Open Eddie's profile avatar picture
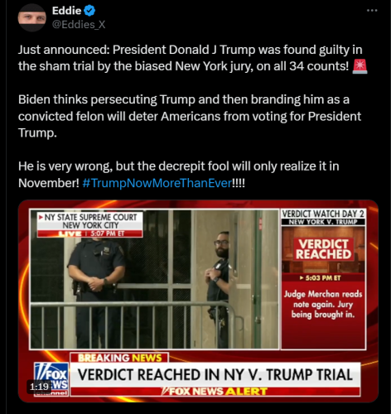This screenshot has width=391, height=414. coord(31,17)
